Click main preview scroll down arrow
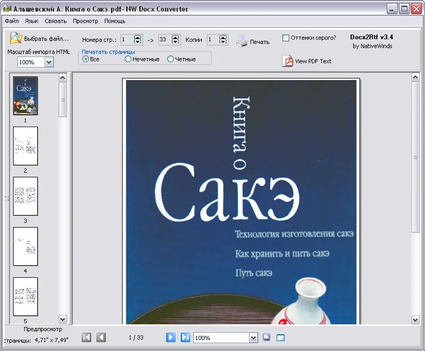The image size is (425, 351). click(416, 320)
